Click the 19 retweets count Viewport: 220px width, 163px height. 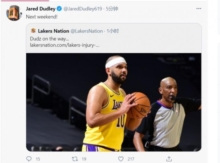pos(84,159)
